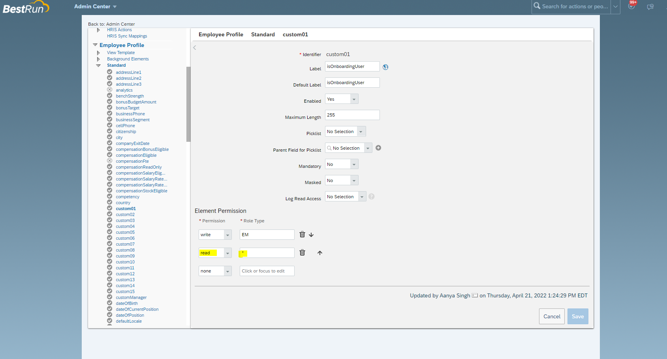
Task: Toggle check icon for addressLine1
Action: pos(110,72)
